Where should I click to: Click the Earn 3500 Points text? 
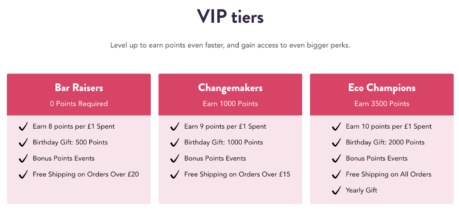(382, 104)
